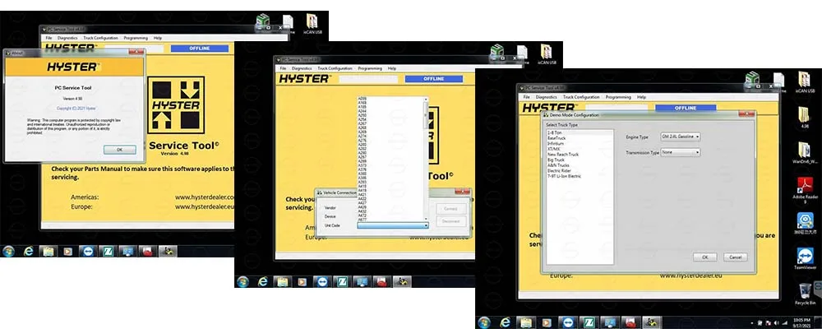The image size is (822, 329).
Task: Open ixCAN USB folder on right screenshot desktop
Action: (x=804, y=82)
